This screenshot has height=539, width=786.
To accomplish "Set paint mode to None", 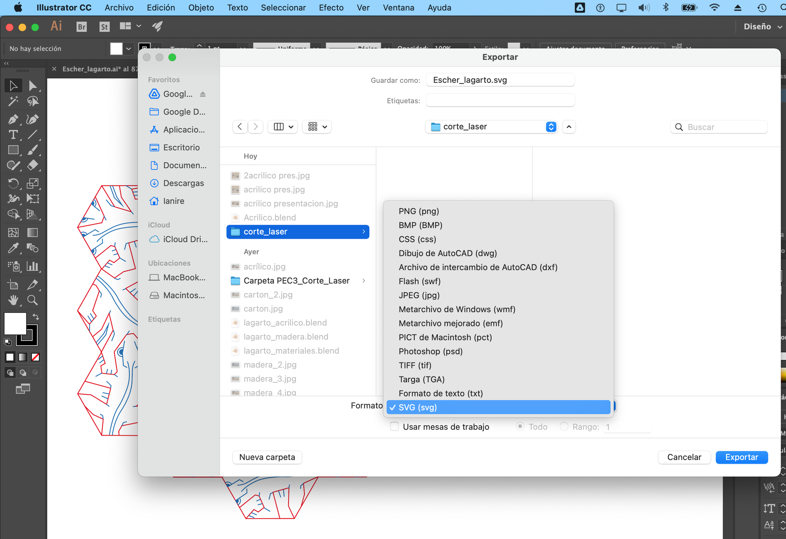I will pyautogui.click(x=35, y=357).
